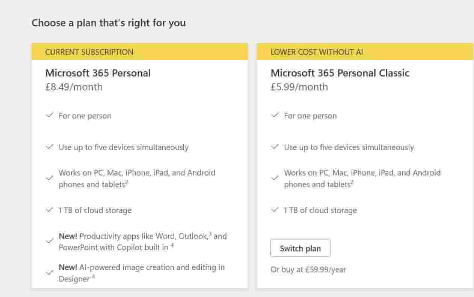Select the Microsoft 365 Personal plan heading
474x297 pixels.
[98, 73]
